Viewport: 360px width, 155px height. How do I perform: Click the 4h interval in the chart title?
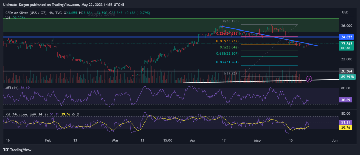tap(51, 13)
